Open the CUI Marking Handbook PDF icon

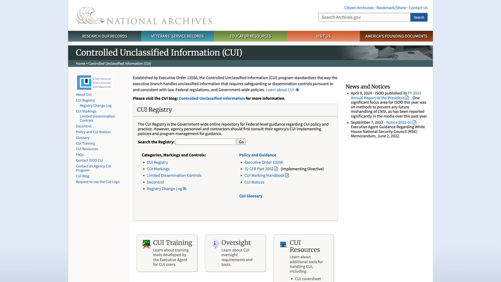click(x=287, y=175)
